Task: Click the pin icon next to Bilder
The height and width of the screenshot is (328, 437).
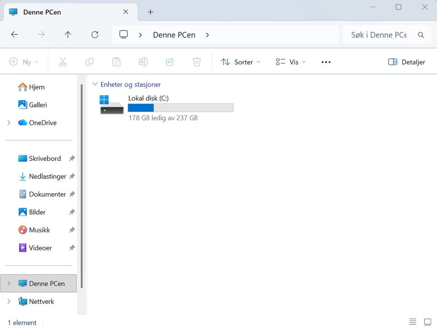Action: click(72, 212)
